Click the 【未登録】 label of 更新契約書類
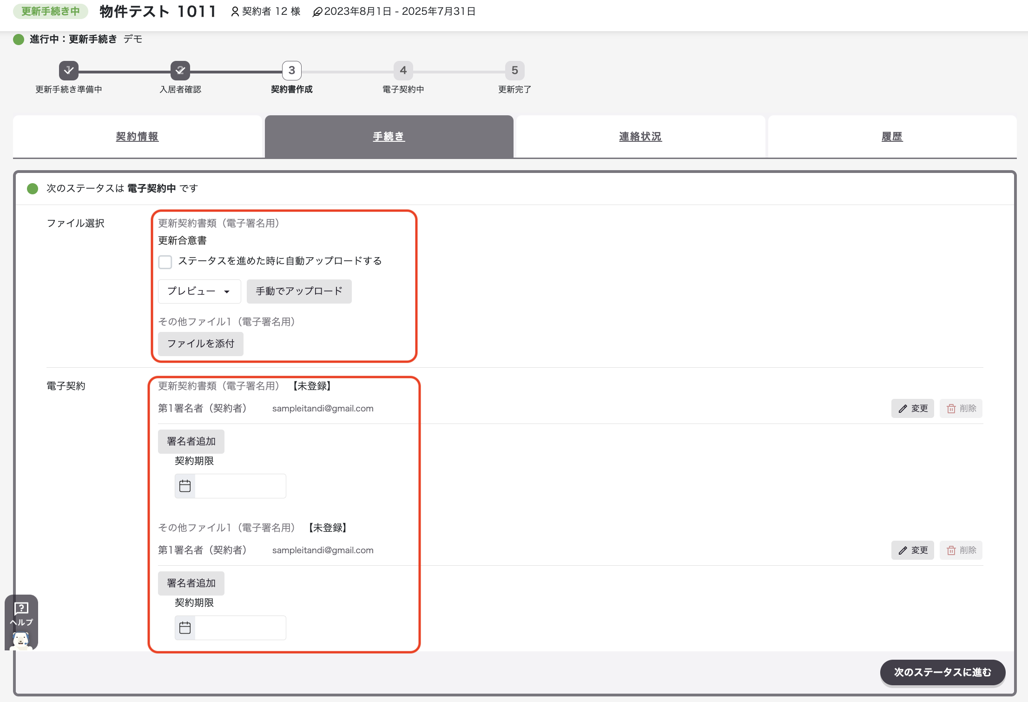Screen dimensions: 1028x702 (x=312, y=386)
